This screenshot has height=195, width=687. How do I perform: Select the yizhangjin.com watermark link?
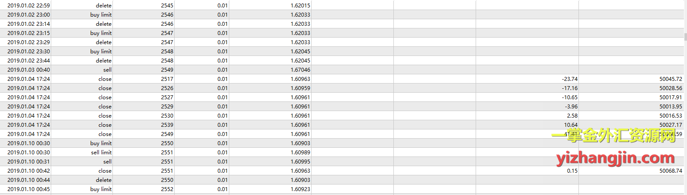click(x=616, y=158)
